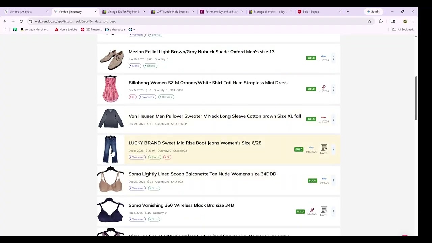
Task: Close the Vendoo | Inventory tab
Action: click(x=96, y=12)
